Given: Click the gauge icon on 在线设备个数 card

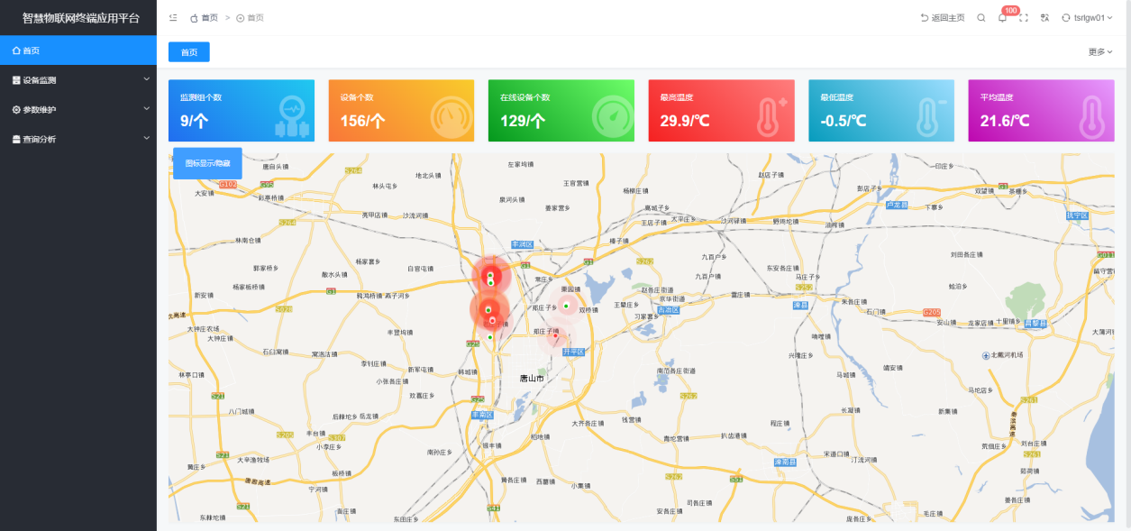Looking at the screenshot, I should [x=613, y=115].
